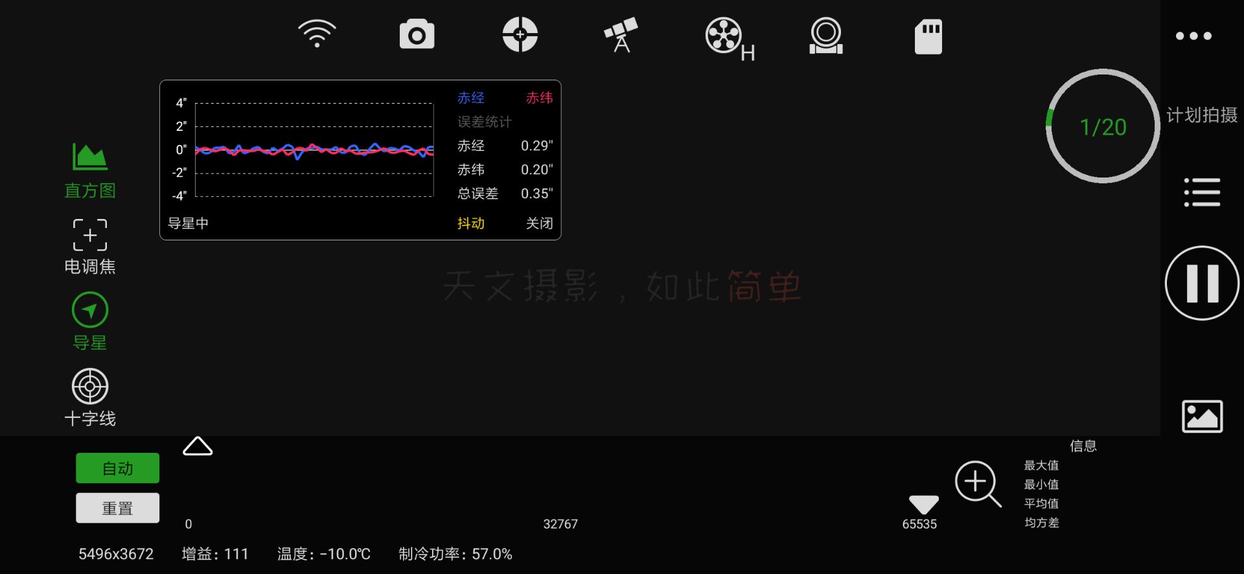Open the 电调焦 electronic focus tool

[x=90, y=247]
